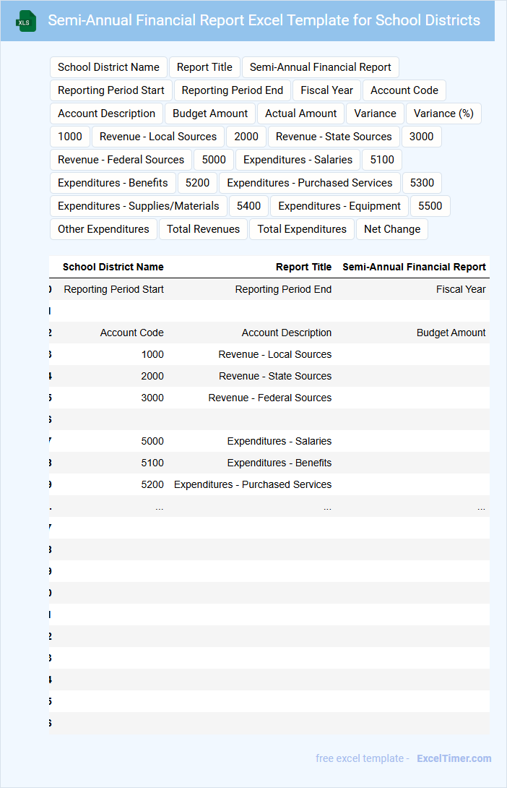Click the Other Expenditures tag
This screenshot has width=507, height=788.
(x=103, y=229)
